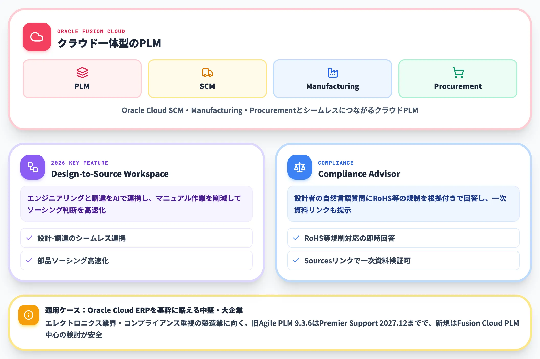The image size is (540, 359).
Task: Click the red cloud icon for Oracle Fusion Cloud
Action: coord(37,37)
